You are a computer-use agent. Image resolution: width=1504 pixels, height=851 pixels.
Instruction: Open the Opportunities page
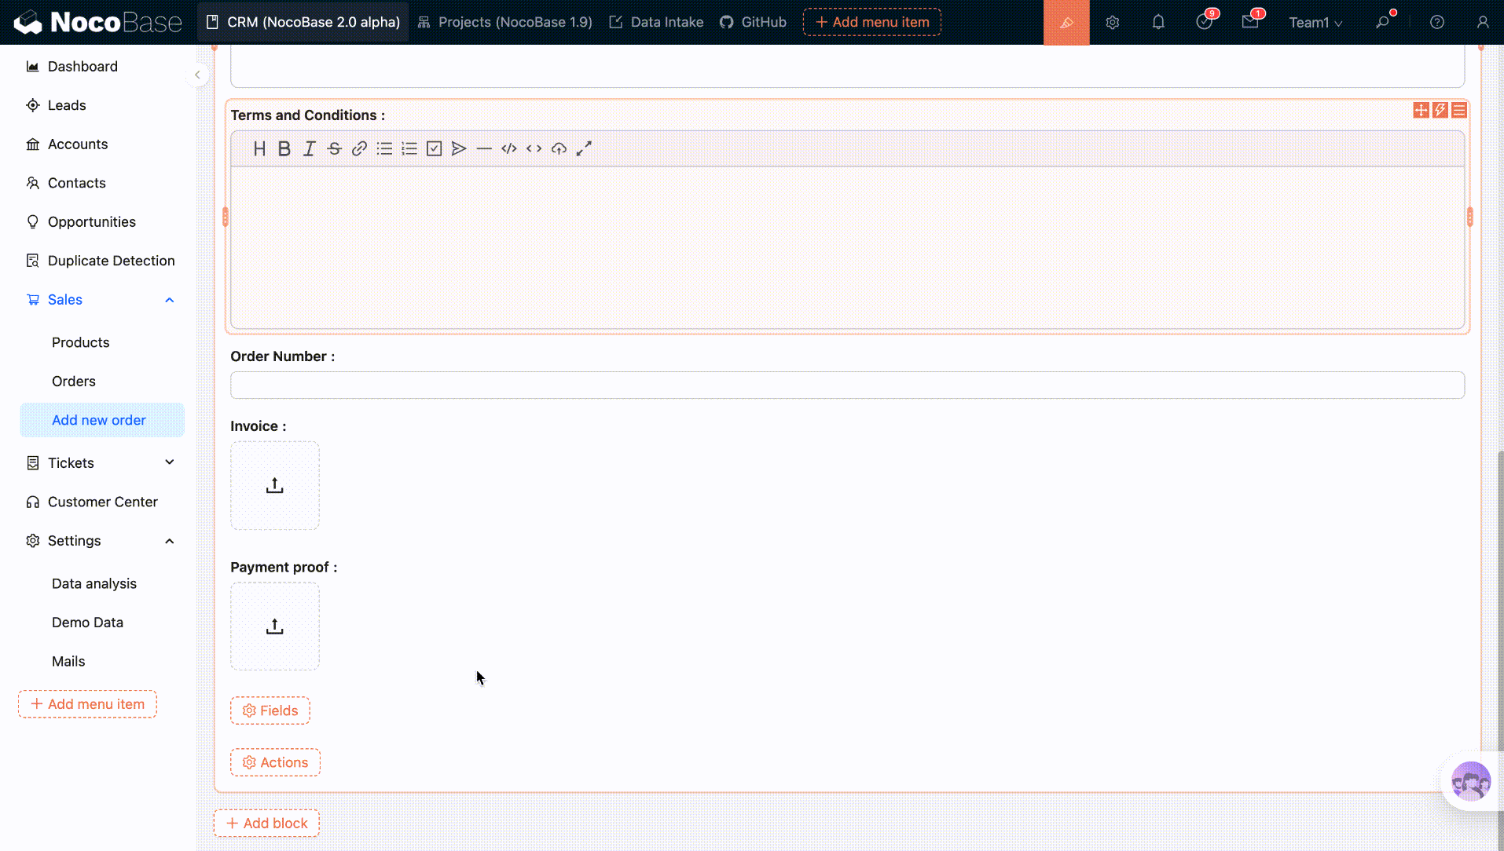(91, 222)
